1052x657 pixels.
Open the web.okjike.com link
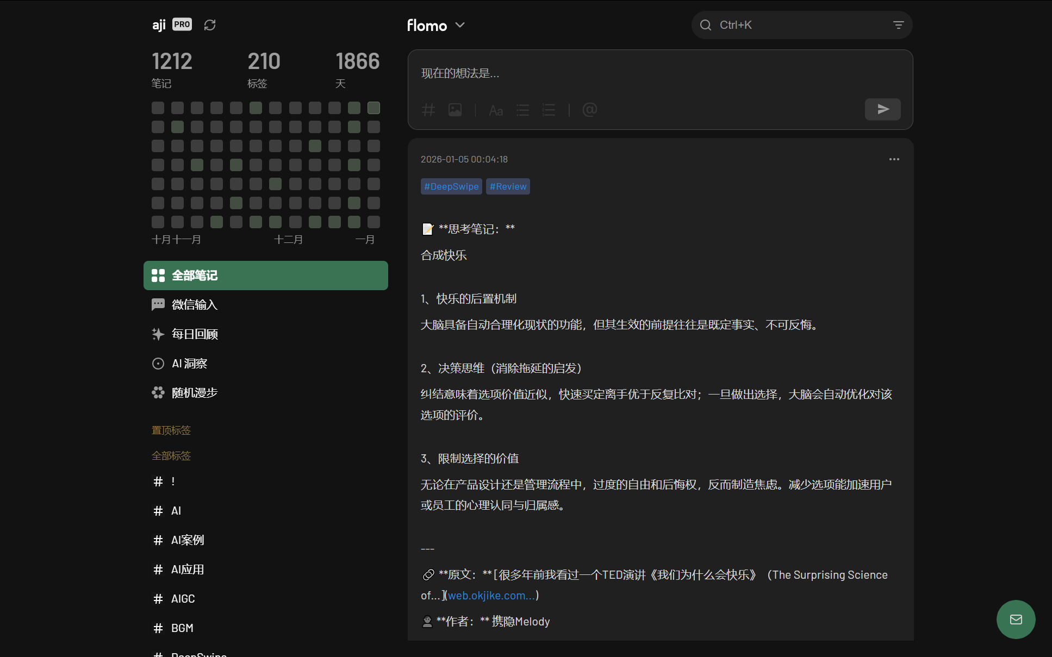click(x=491, y=596)
